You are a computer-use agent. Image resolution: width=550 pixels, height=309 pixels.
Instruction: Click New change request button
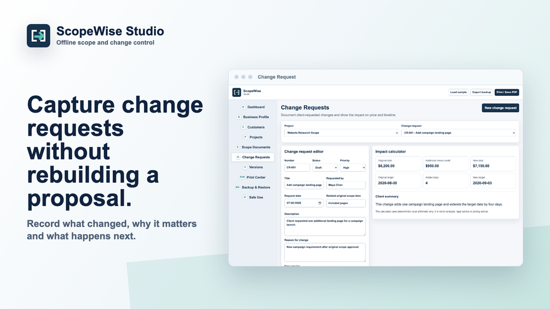501,108
